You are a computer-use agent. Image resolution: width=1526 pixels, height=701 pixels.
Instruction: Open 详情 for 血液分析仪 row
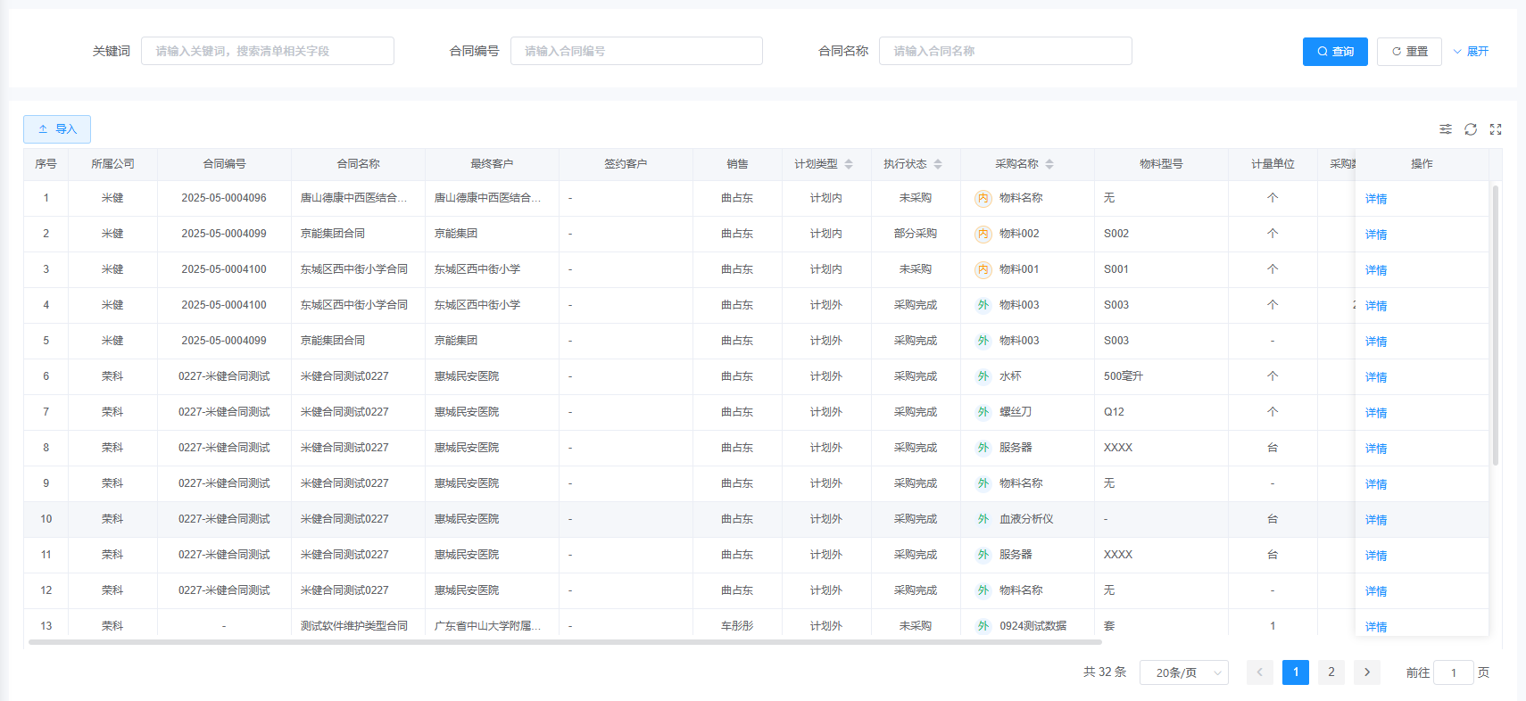coord(1375,520)
